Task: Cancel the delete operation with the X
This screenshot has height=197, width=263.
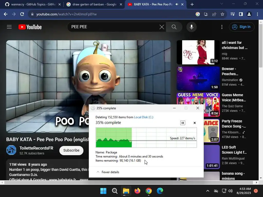Action: (195, 123)
